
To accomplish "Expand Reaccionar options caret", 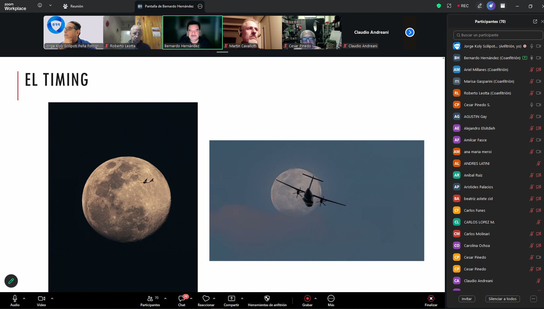I will point(214,298).
